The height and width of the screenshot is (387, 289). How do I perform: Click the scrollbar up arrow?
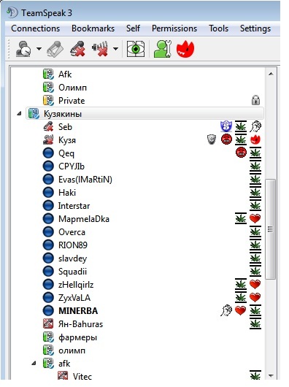(x=271, y=74)
